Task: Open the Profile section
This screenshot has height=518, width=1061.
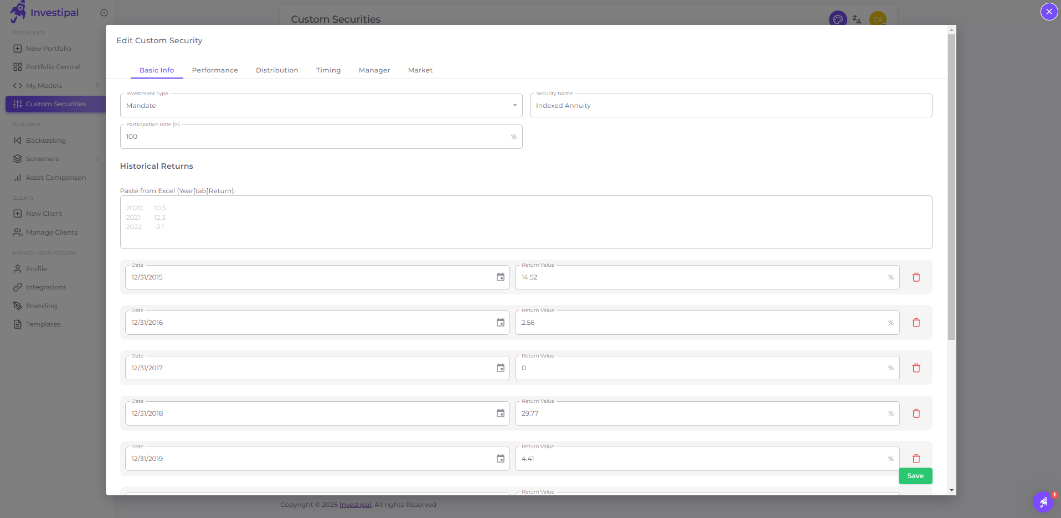Action: [35, 268]
